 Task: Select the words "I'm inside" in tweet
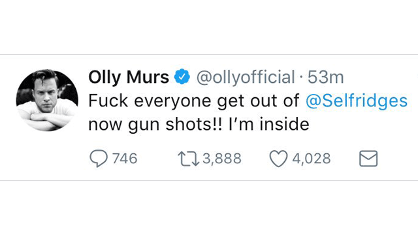269,124
